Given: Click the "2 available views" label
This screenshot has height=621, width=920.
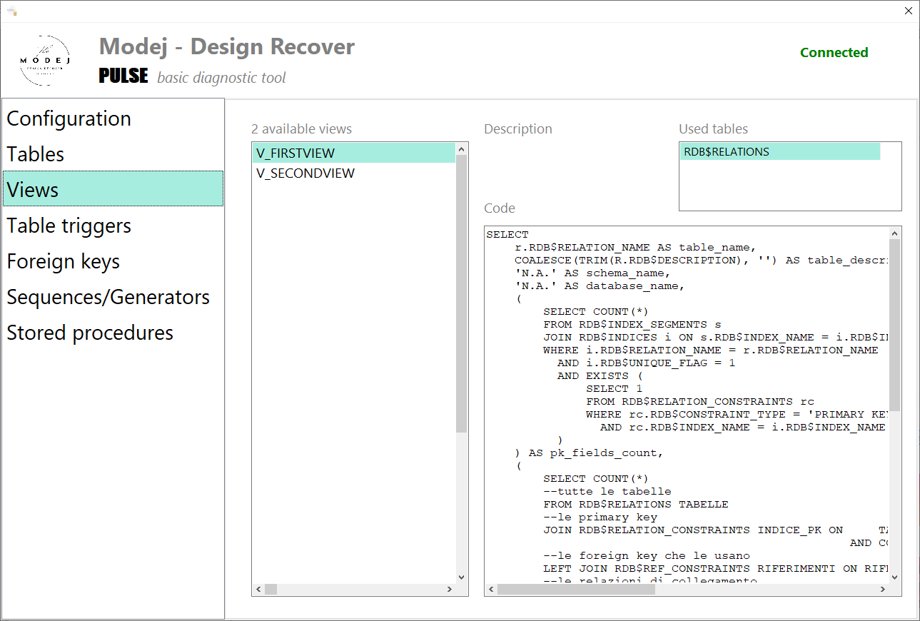Looking at the screenshot, I should (301, 129).
